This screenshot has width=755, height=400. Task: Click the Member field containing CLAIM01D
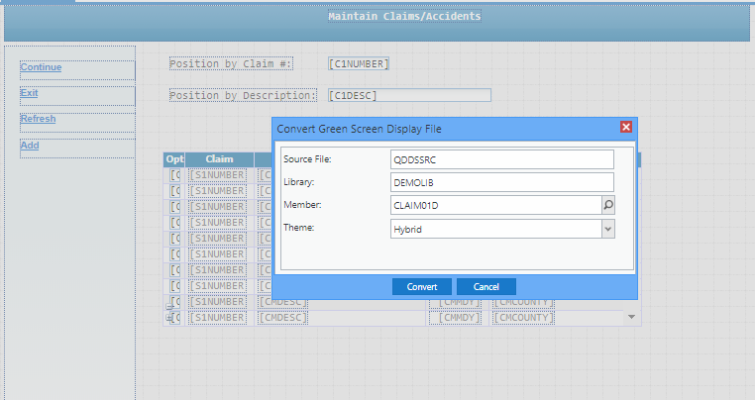tap(495, 205)
